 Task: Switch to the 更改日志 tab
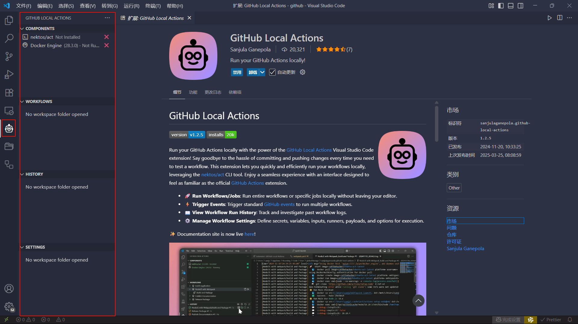213,92
